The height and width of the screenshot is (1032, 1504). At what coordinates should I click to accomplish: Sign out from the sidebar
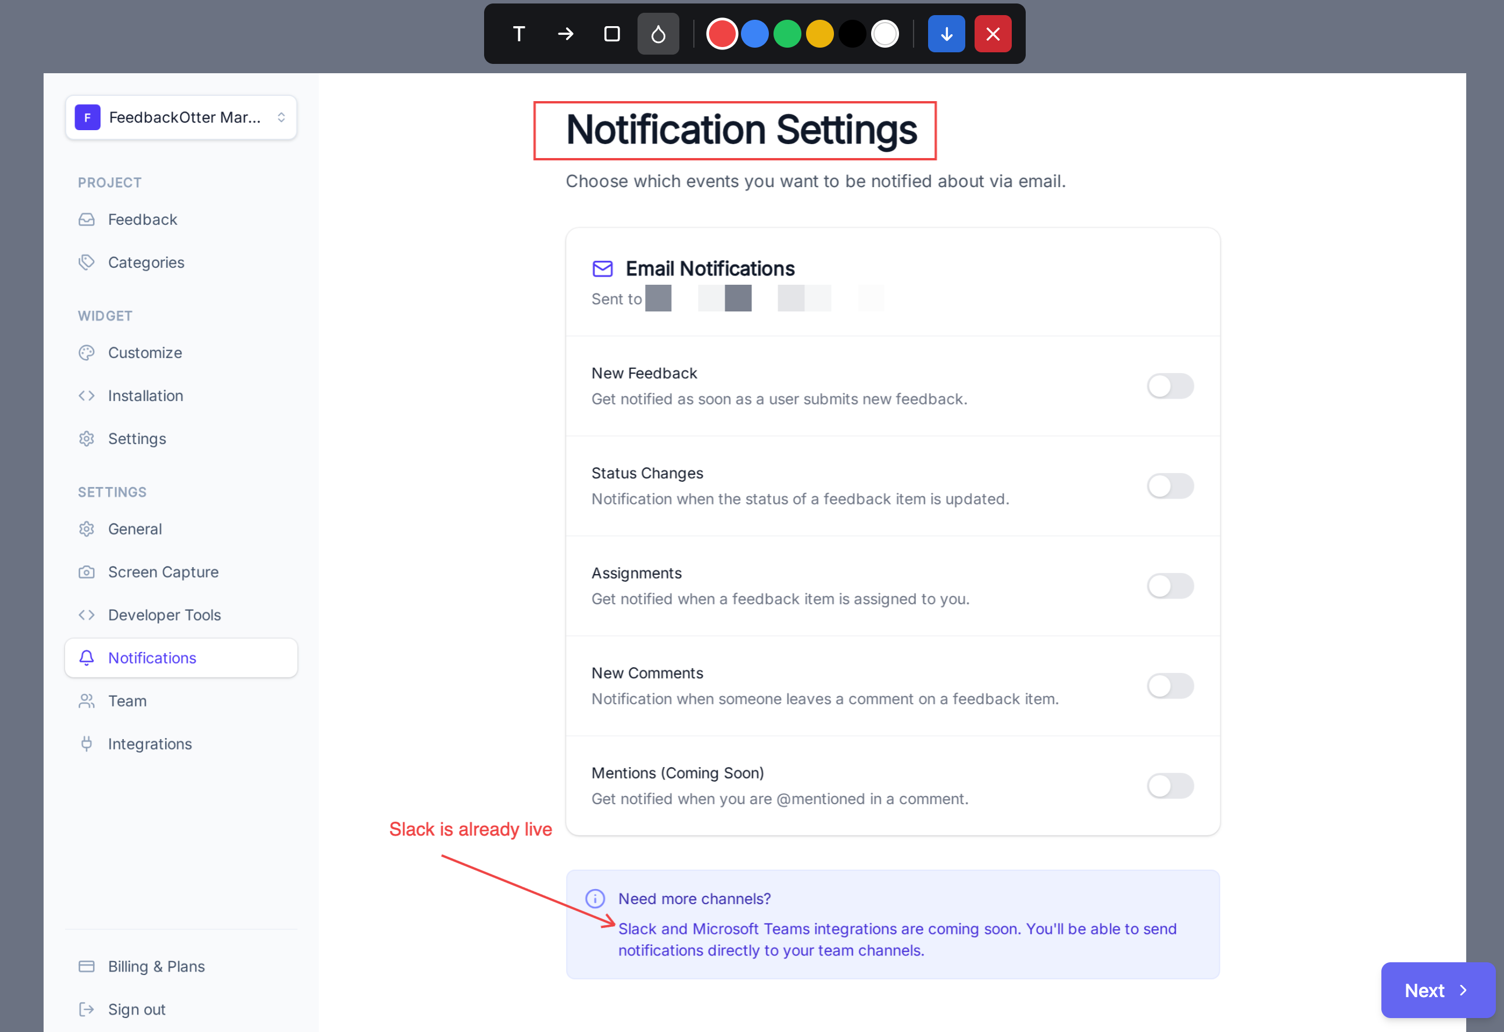137,1009
